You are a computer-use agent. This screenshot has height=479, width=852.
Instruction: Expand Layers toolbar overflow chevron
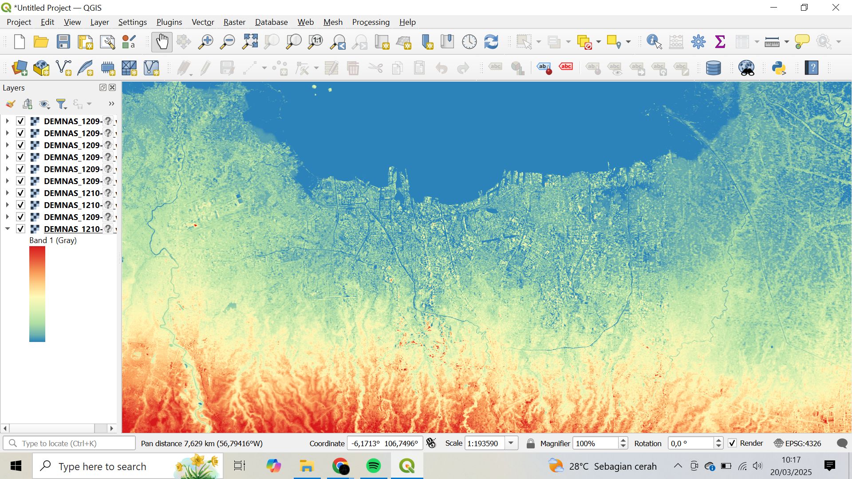pyautogui.click(x=111, y=104)
